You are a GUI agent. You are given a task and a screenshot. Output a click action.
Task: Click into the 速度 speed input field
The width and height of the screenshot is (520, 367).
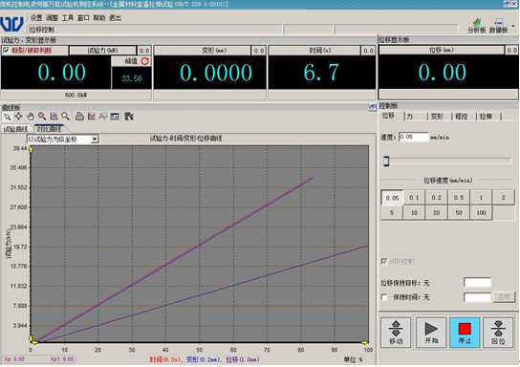pos(413,137)
